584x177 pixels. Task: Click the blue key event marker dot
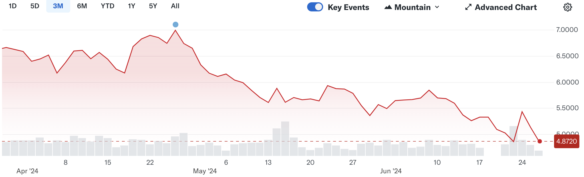[x=176, y=25]
